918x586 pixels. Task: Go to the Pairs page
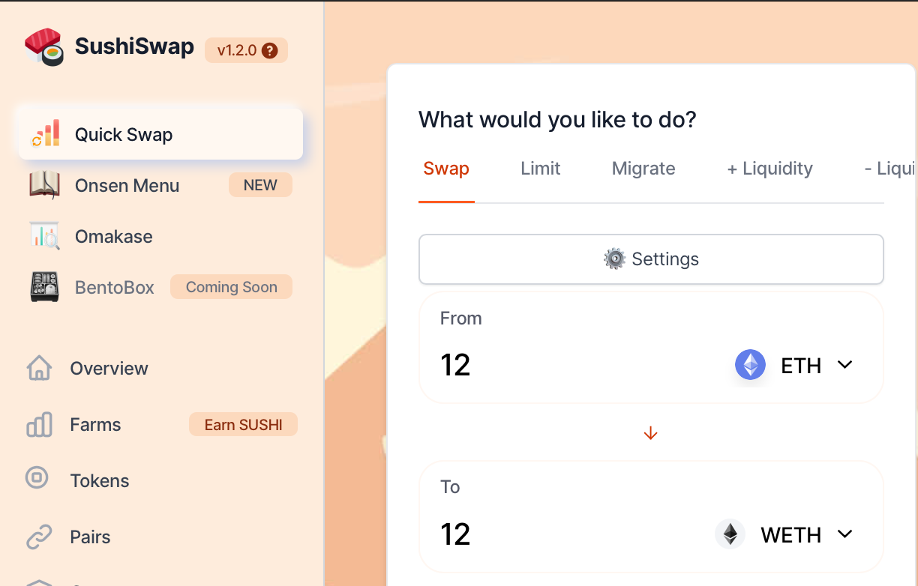tap(91, 537)
